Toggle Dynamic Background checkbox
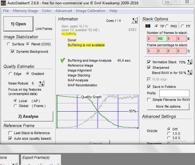Viewport: 195px width, 165px height. (13, 52)
